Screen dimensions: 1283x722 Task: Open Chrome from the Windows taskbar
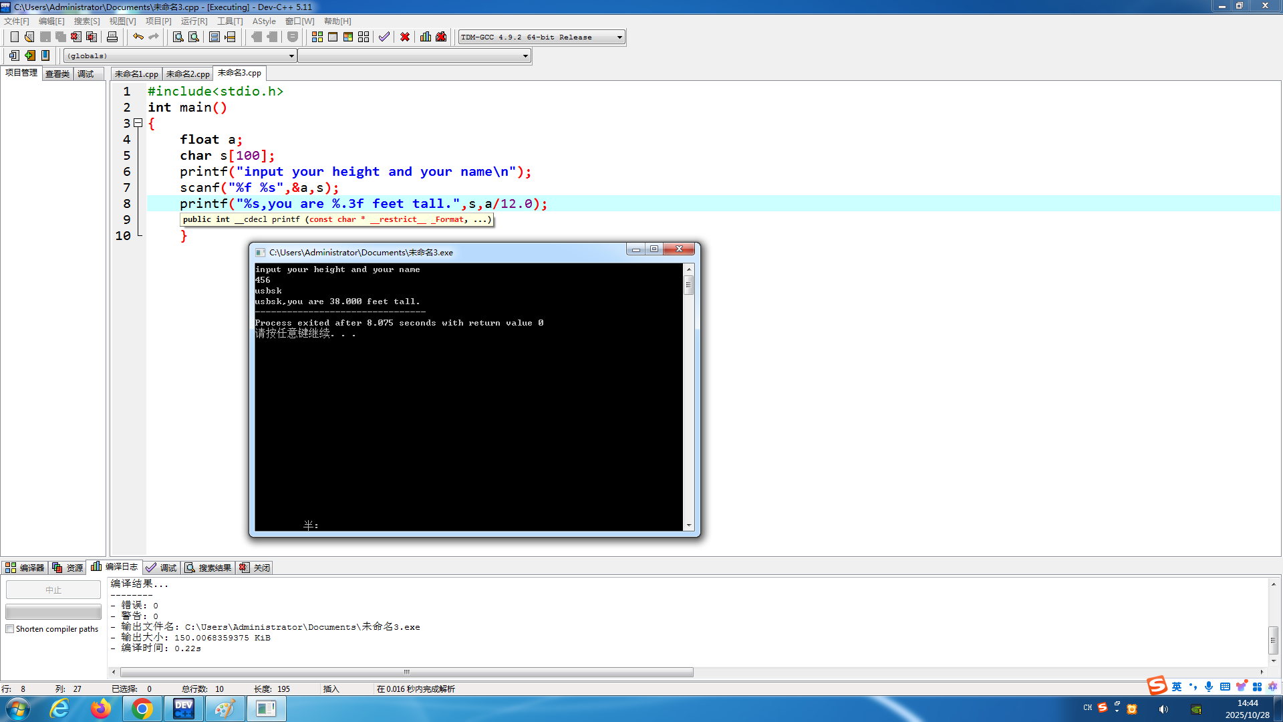142,709
